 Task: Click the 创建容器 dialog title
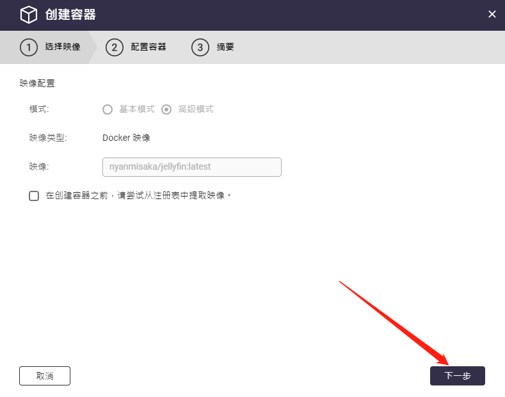pos(70,15)
